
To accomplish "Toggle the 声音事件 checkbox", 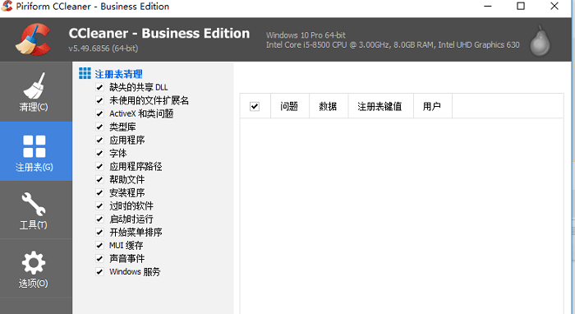I will pyautogui.click(x=99, y=259).
